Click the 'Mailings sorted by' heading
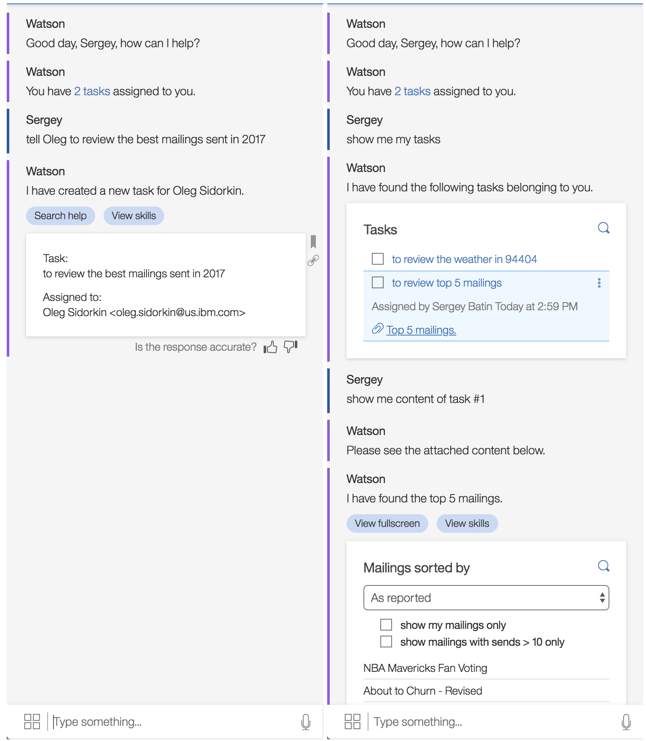This screenshot has width=646, height=741. click(416, 568)
